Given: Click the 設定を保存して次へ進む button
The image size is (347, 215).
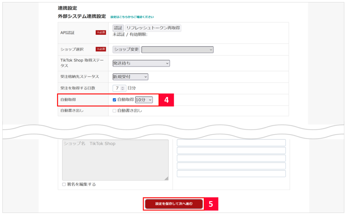Looking at the screenshot, I should pos(174,204).
